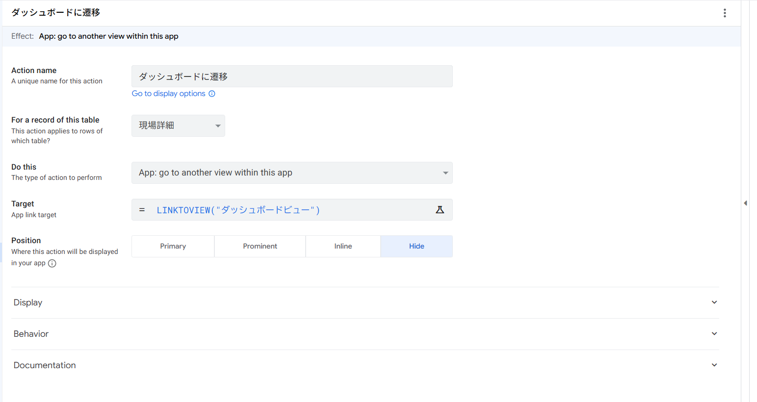757x402 pixels.
Task: Click the expression test flask icon
Action: click(x=440, y=210)
